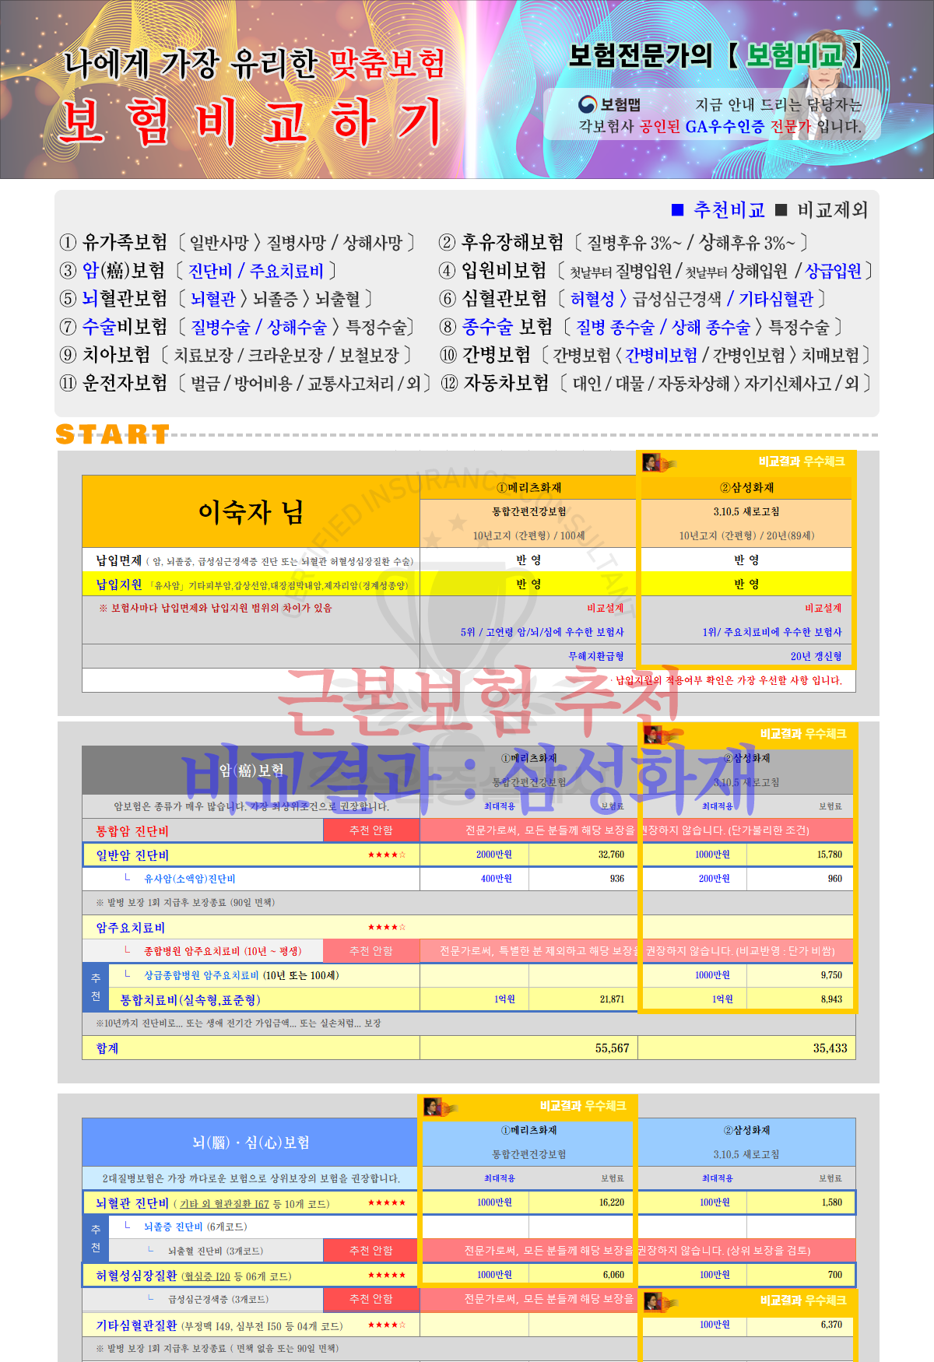Click the 보험맵 logo icon in header
934x1362 pixels.
pos(588,104)
